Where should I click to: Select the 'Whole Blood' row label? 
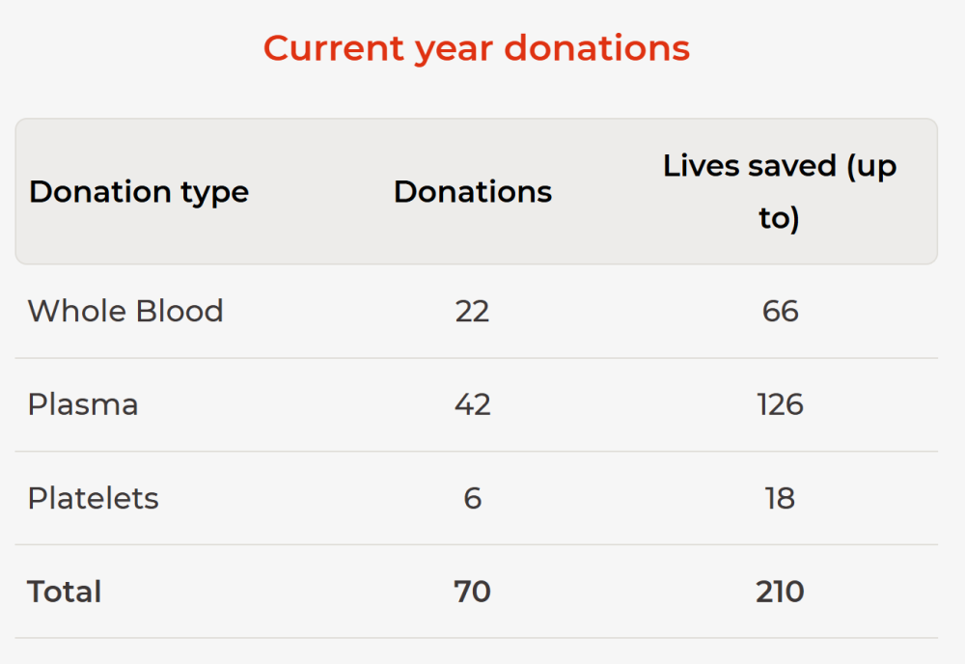coord(125,311)
